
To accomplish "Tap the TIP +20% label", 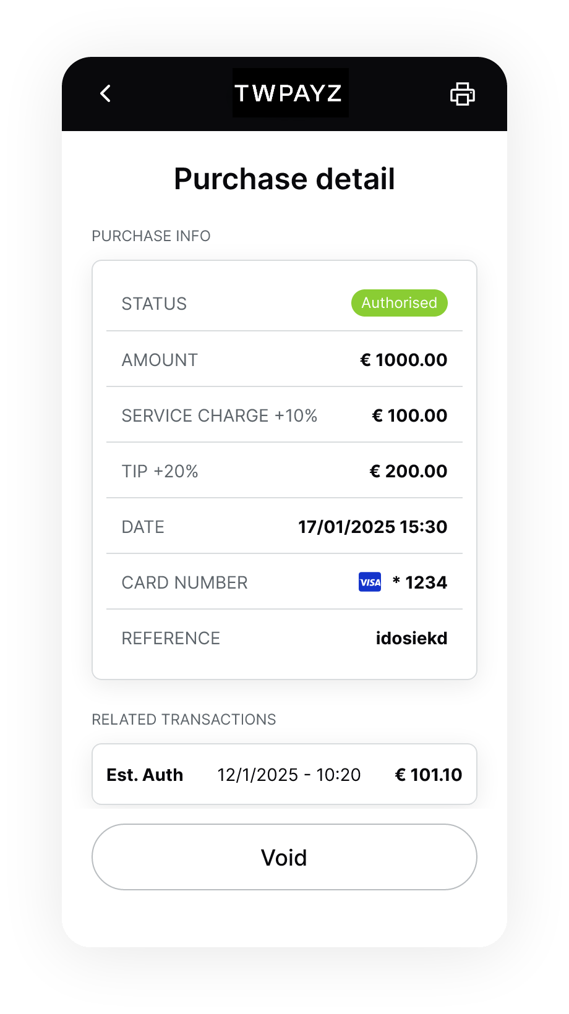I will (160, 471).
